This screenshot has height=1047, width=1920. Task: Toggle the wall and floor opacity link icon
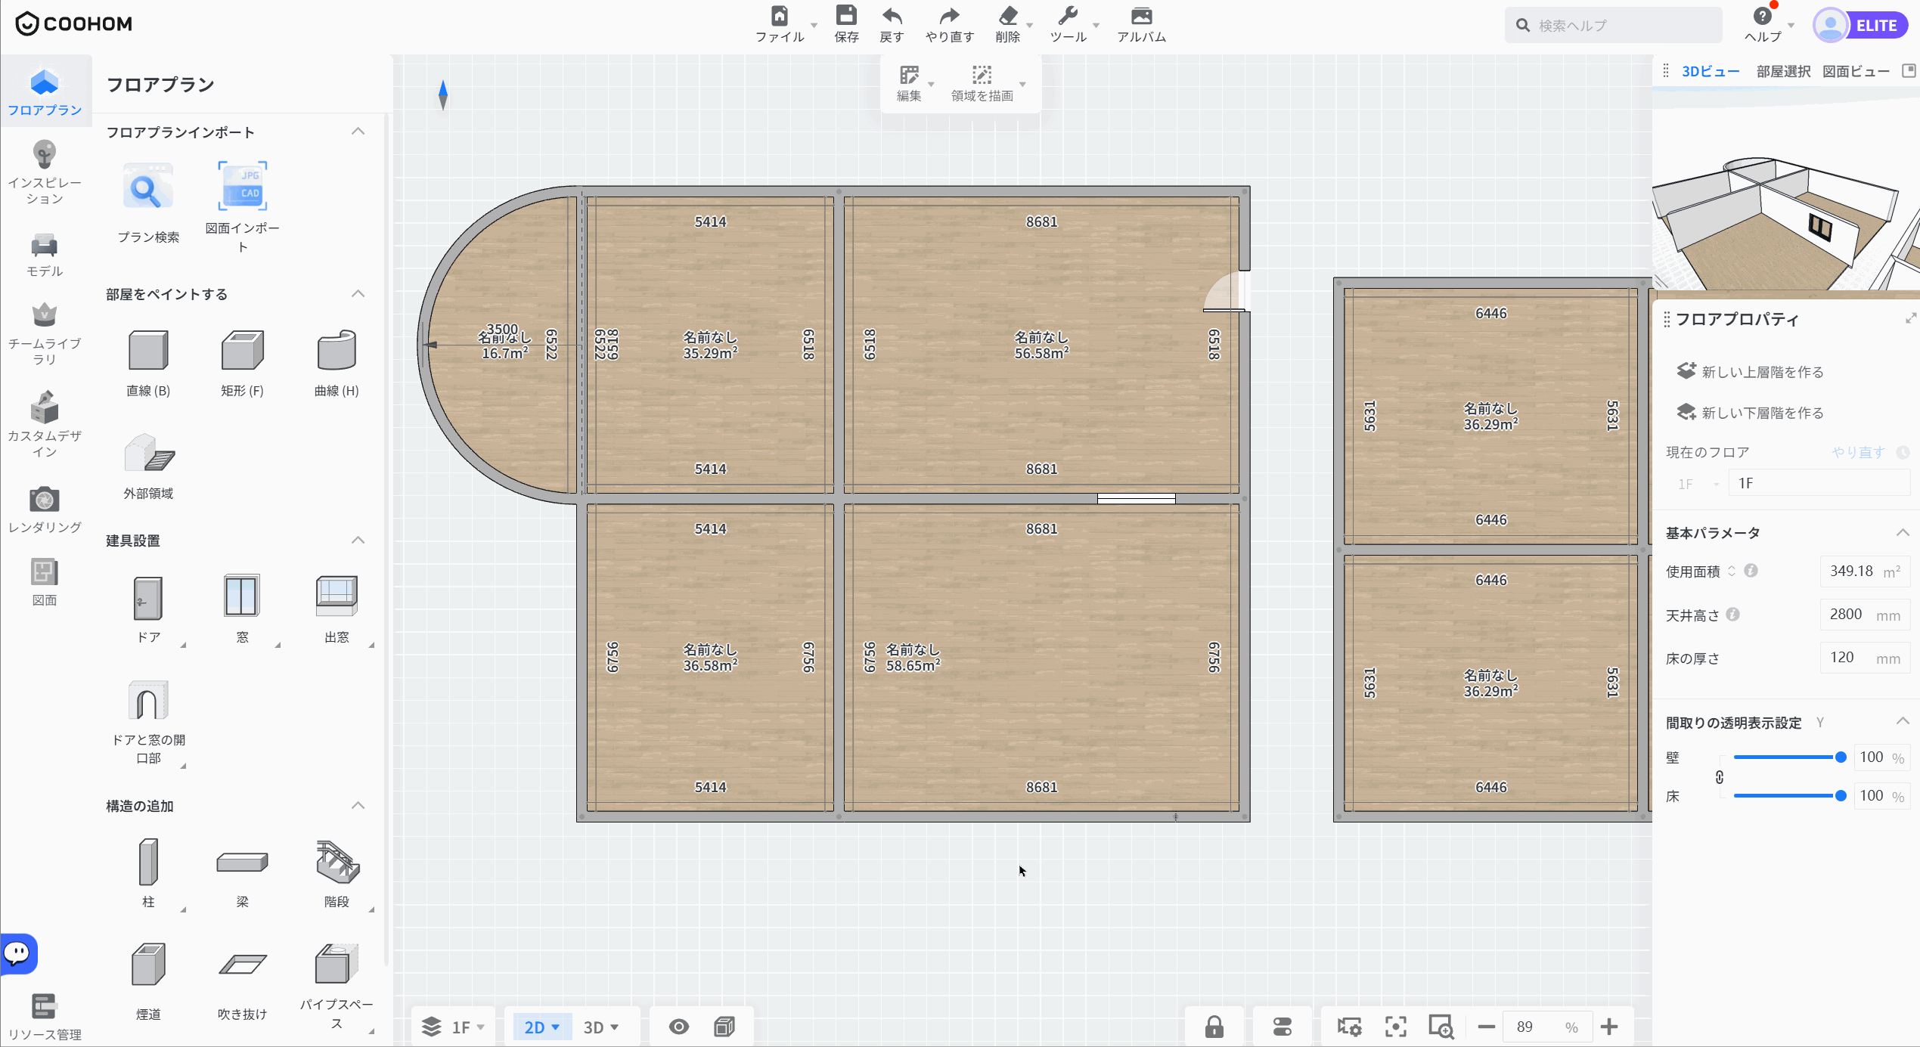(x=1720, y=777)
